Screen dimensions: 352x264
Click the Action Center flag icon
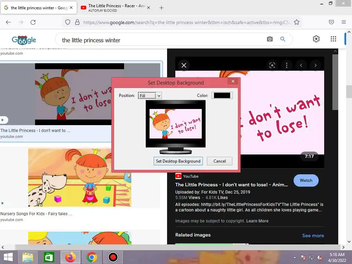click(x=303, y=257)
